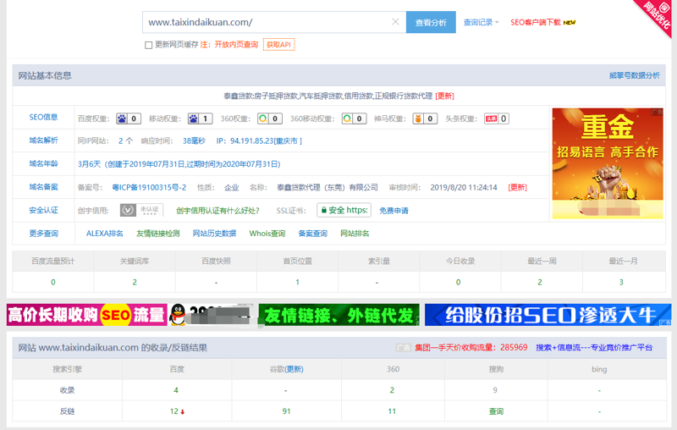
Task: Select the 域名解析 row label
Action: click(x=43, y=141)
